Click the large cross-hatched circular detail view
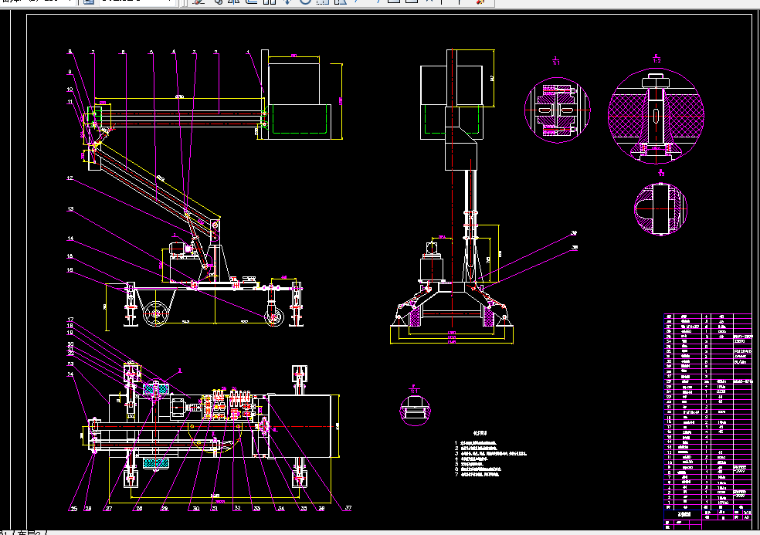 [656, 116]
